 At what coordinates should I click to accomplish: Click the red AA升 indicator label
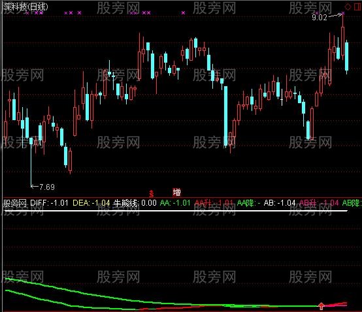[x=214, y=203]
